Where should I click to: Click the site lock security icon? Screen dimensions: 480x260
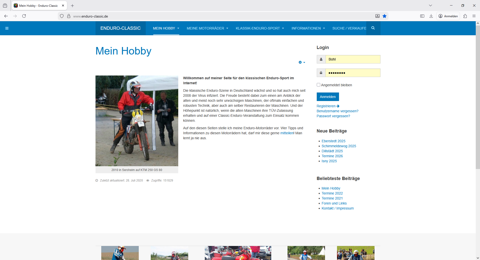69,16
